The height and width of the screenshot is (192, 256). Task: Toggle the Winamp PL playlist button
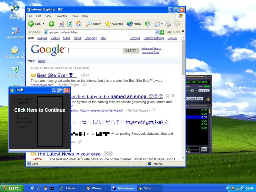(207, 90)
